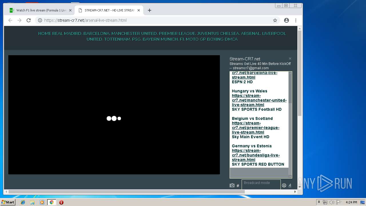Viewport: 366px width, 206px height.
Task: Open the volume speaker tray icon
Action: (332, 202)
